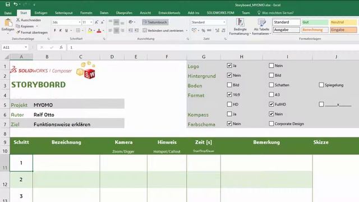359x202 pixels.
Task: Remove a decimal place
Action: coord(223,30)
